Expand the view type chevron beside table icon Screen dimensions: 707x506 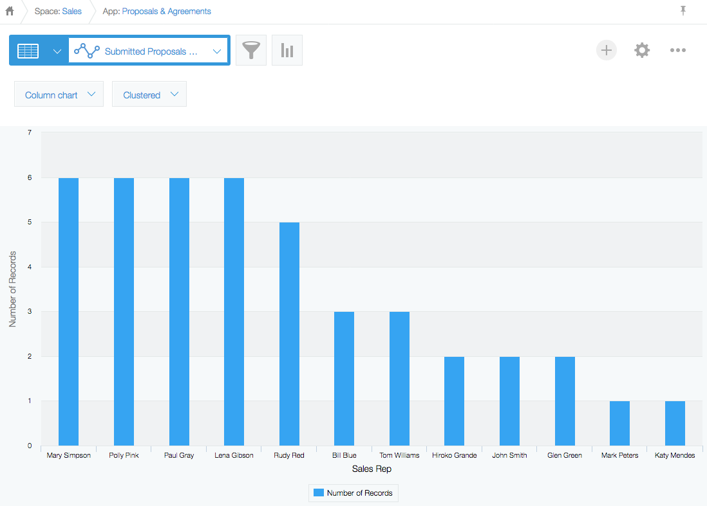(57, 51)
